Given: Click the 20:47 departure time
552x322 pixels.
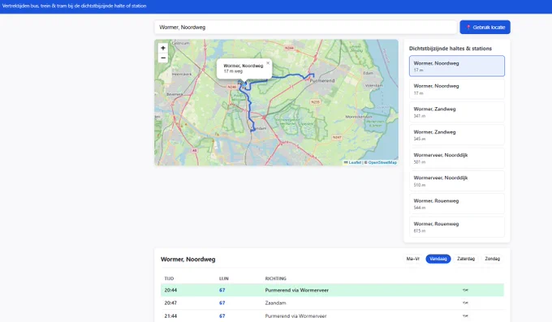Looking at the screenshot, I should [x=170, y=303].
